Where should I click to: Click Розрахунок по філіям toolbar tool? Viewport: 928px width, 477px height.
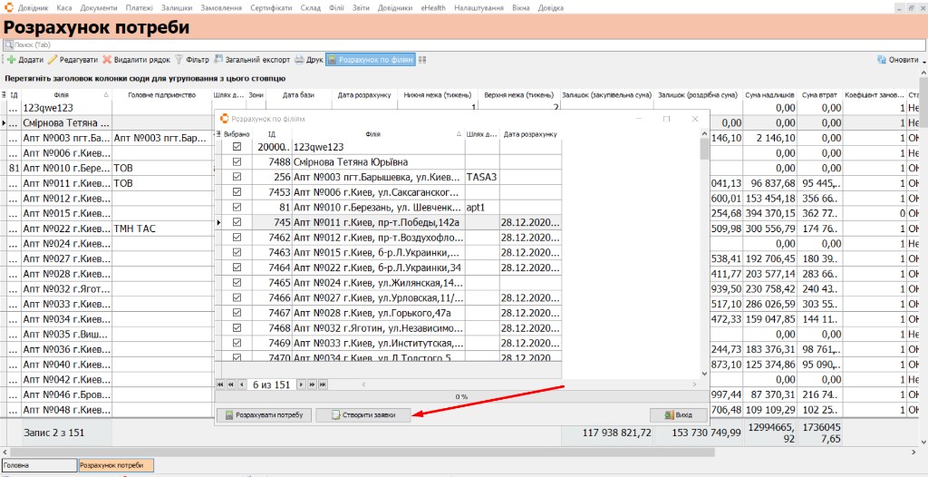(x=371, y=60)
